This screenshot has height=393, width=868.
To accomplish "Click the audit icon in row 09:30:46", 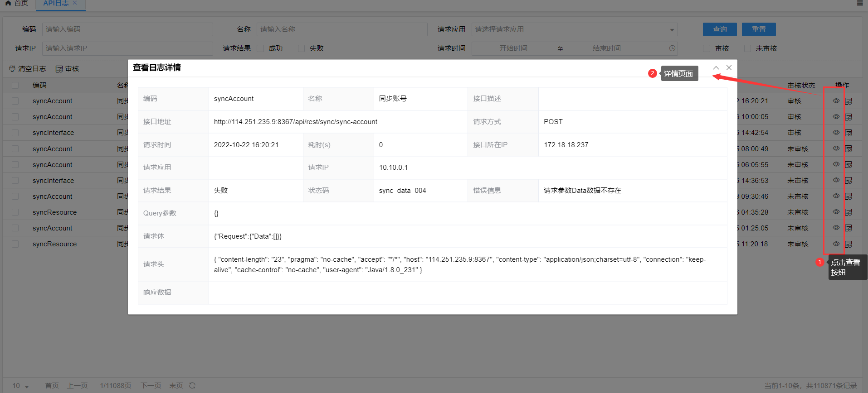I will coord(848,196).
